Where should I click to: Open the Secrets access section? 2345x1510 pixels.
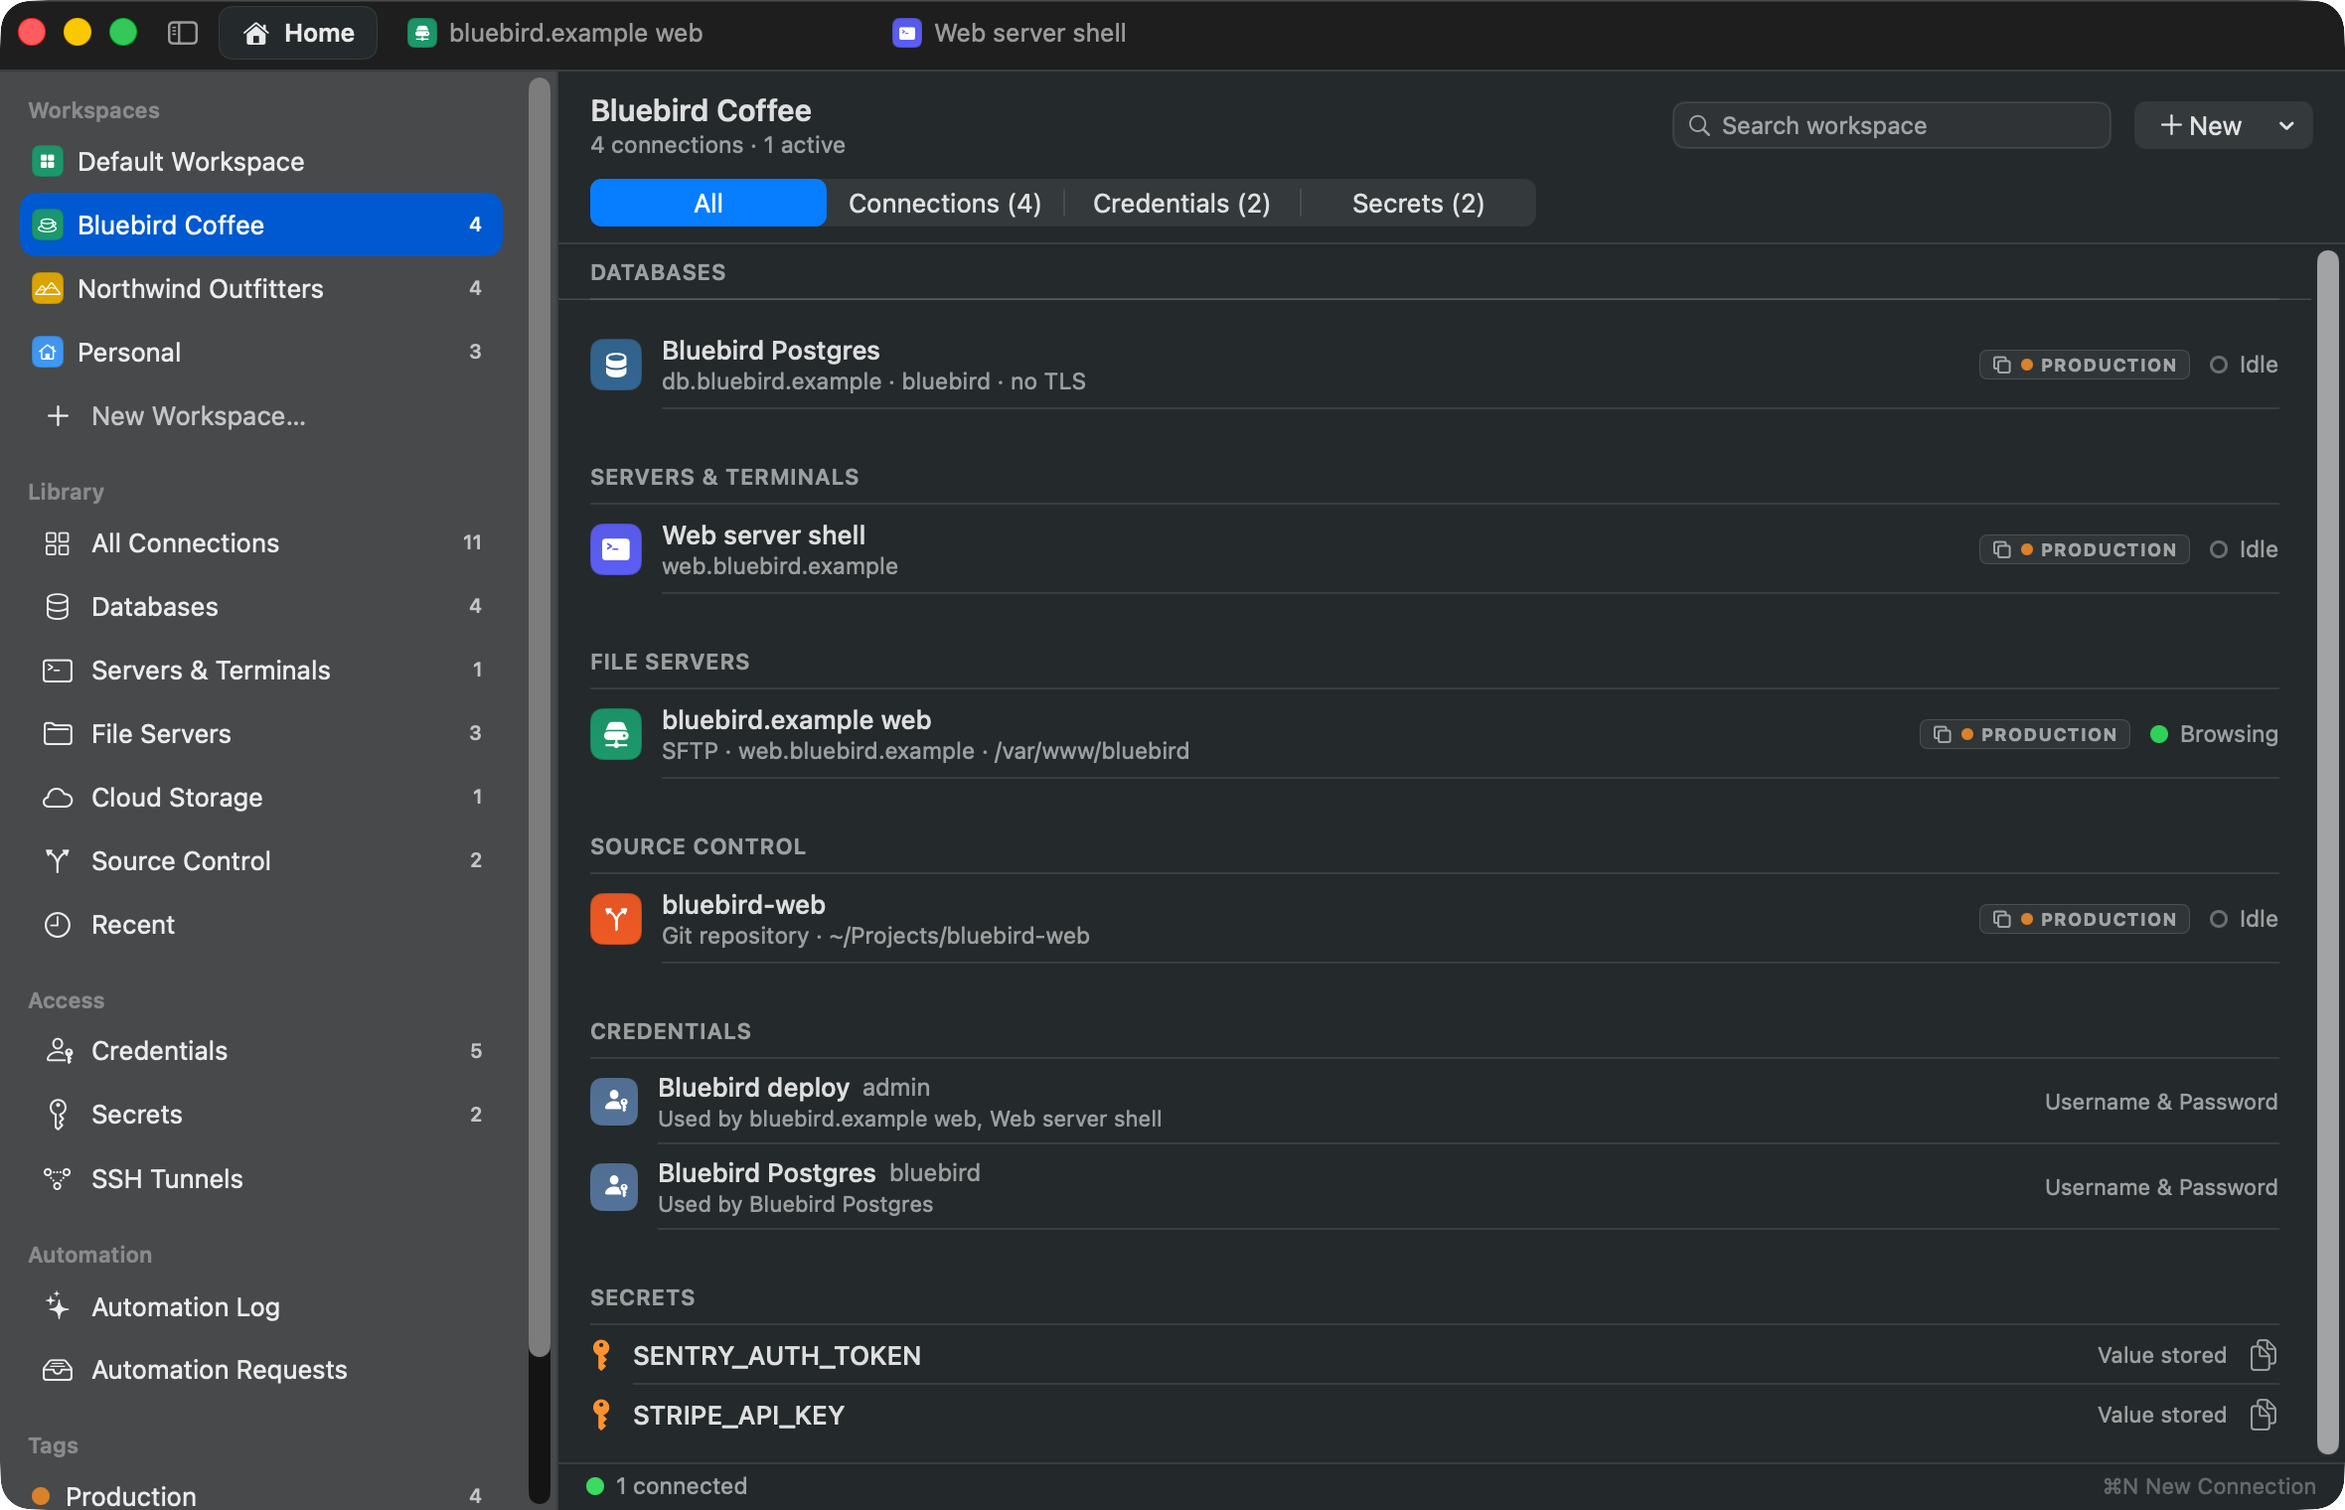(260, 1114)
